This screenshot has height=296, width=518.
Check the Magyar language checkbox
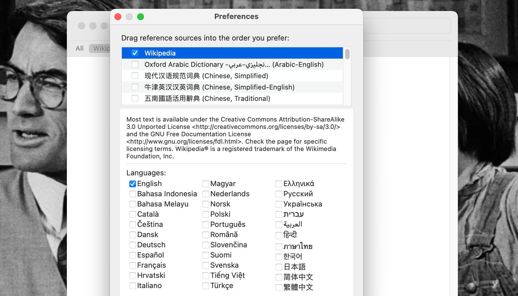[206, 184]
